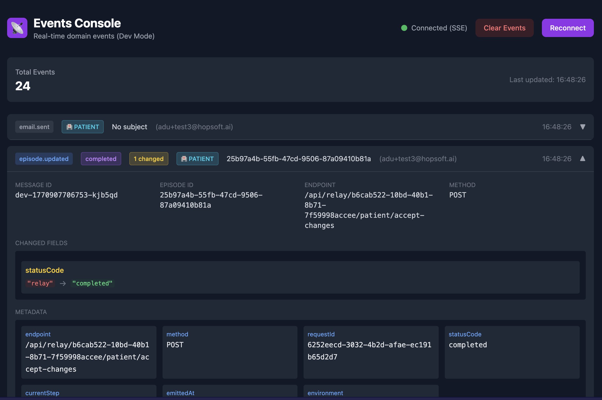Click the arrow between relay and completed

pyautogui.click(x=62, y=283)
